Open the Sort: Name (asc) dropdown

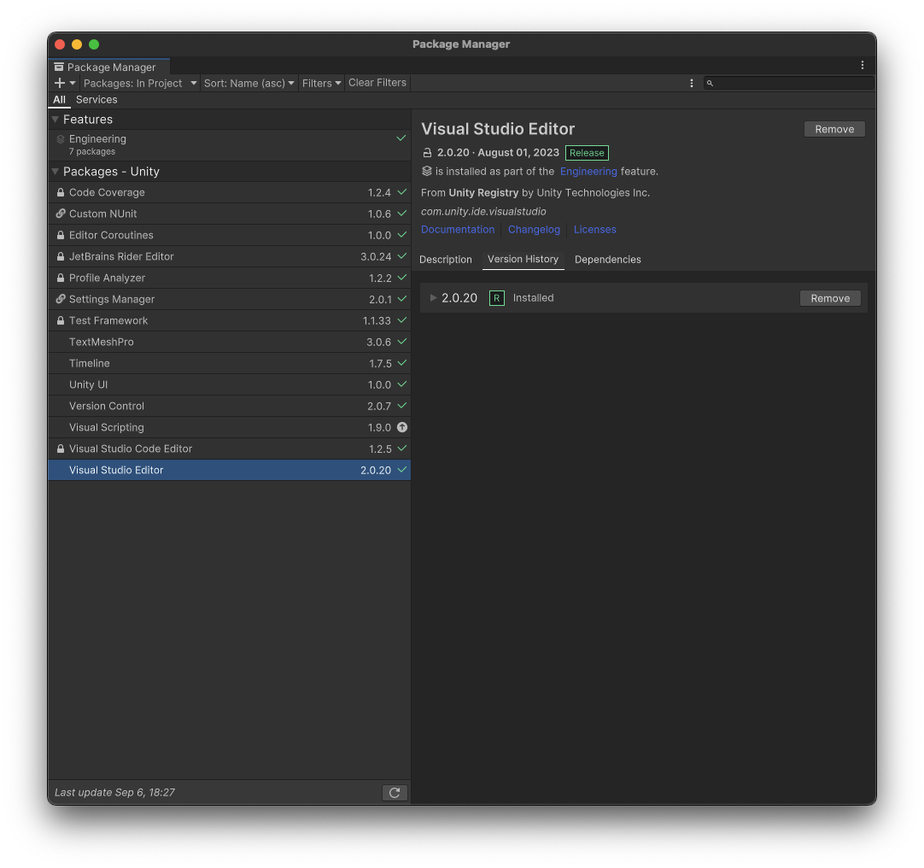(249, 83)
